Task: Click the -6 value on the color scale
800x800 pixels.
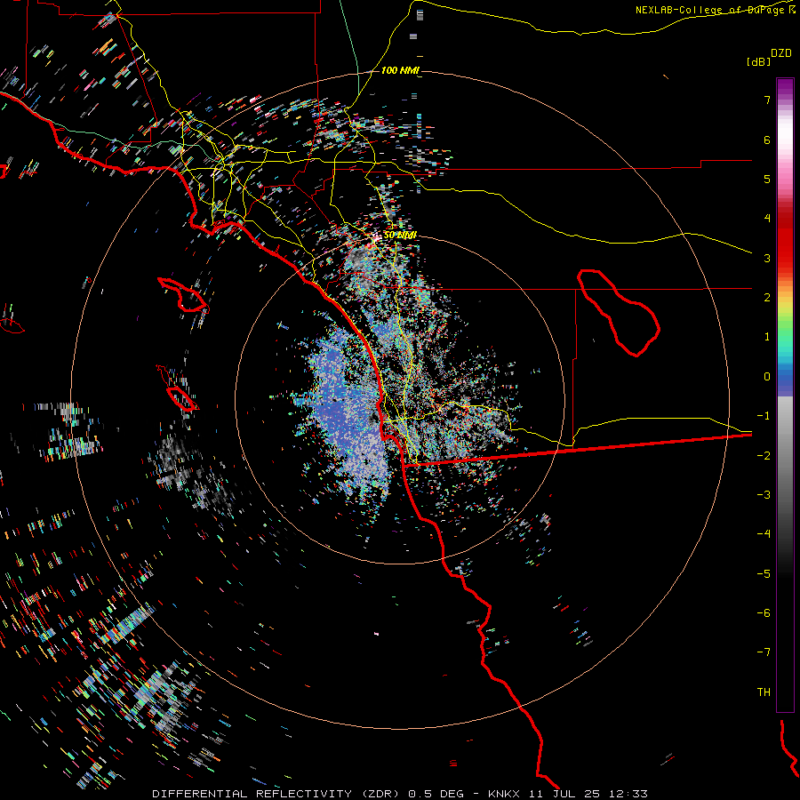Action: tap(764, 613)
